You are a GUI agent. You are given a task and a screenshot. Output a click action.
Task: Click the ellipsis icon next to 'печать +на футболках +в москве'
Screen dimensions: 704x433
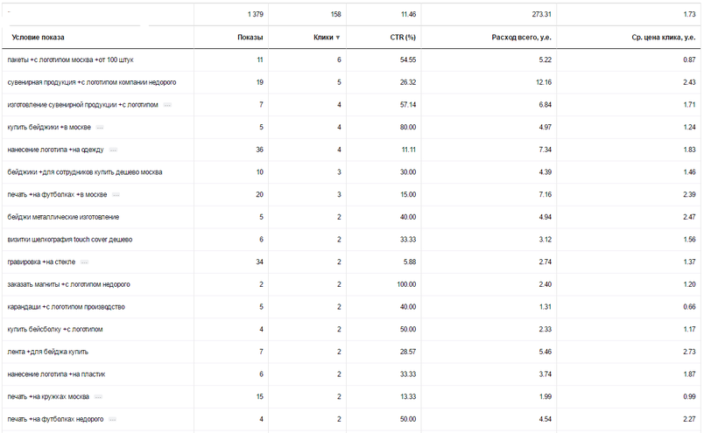pos(116,195)
